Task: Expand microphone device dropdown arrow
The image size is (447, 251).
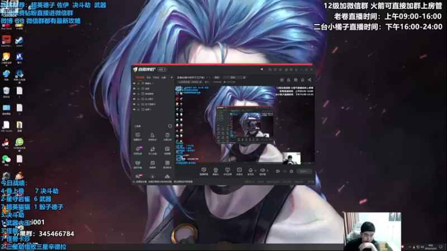Action: (255, 171)
